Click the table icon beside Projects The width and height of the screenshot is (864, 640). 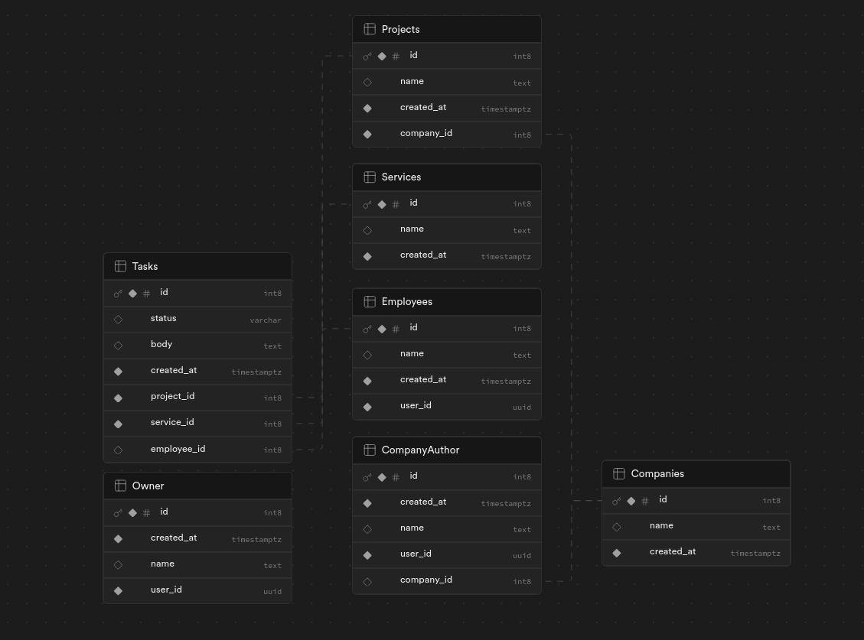370,29
